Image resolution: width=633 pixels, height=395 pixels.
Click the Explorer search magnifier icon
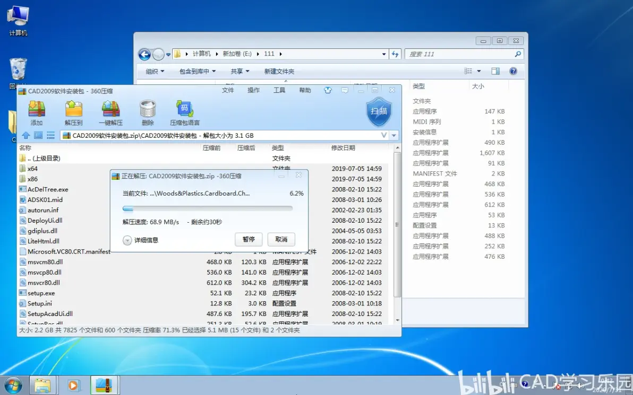[x=518, y=54]
